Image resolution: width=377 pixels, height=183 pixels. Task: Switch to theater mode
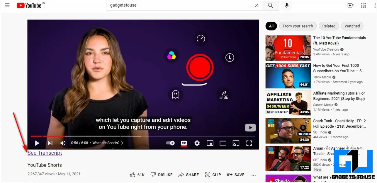coord(223,143)
